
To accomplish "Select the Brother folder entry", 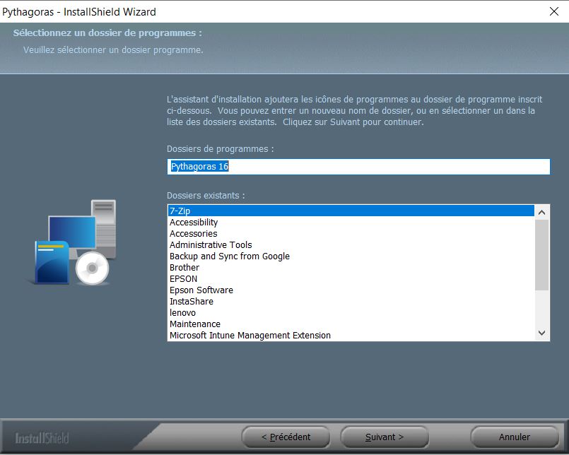I will (x=351, y=267).
